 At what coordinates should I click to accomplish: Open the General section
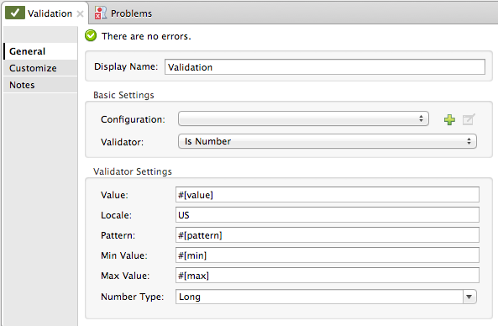point(40,51)
